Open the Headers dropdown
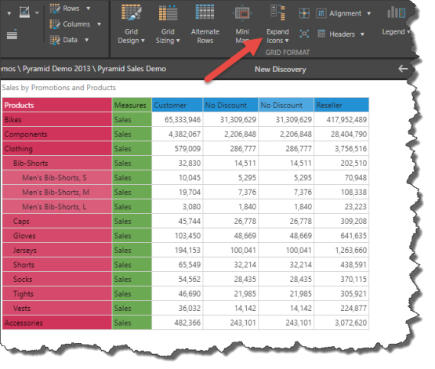This screenshot has height=369, width=435. coord(341,34)
